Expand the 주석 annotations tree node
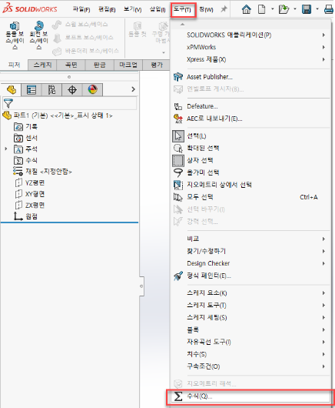 (6, 149)
